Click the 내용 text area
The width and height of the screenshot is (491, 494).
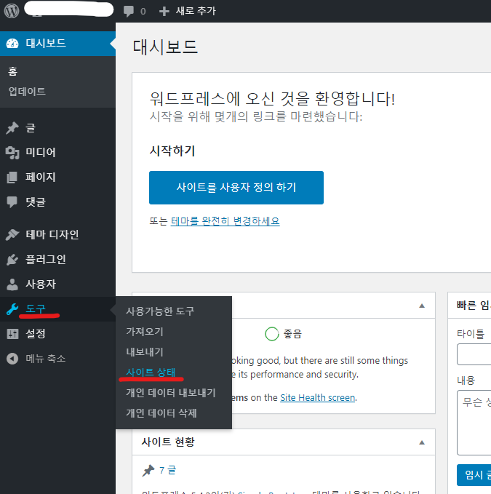[474, 423]
